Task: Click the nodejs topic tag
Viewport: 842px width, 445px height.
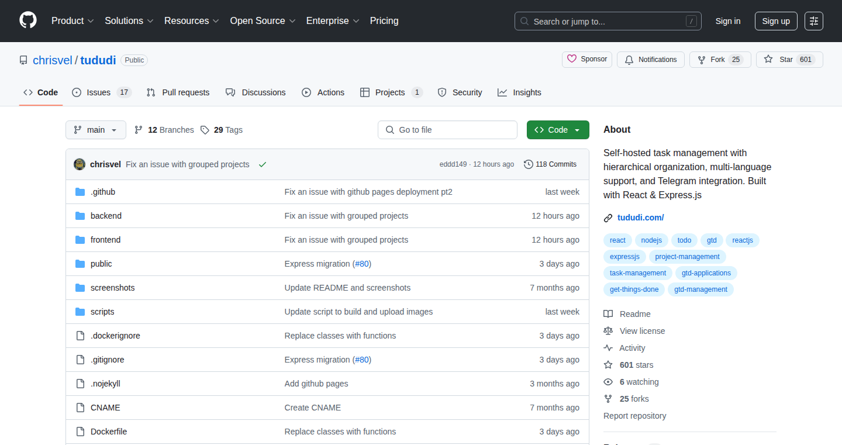Action: click(x=651, y=240)
